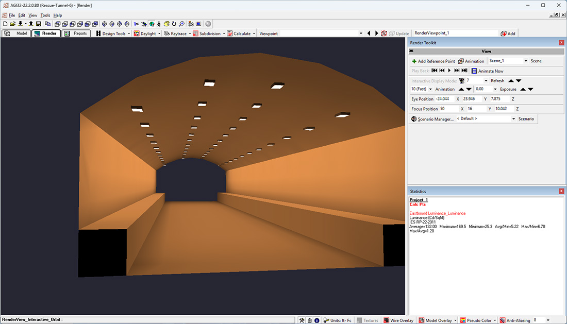Click the Eye Position X input field

[444, 99]
